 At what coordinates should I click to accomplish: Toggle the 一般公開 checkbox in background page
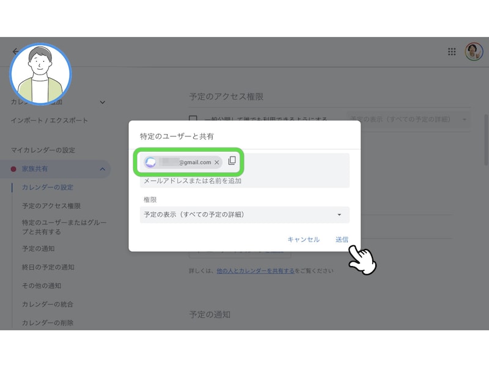click(193, 119)
